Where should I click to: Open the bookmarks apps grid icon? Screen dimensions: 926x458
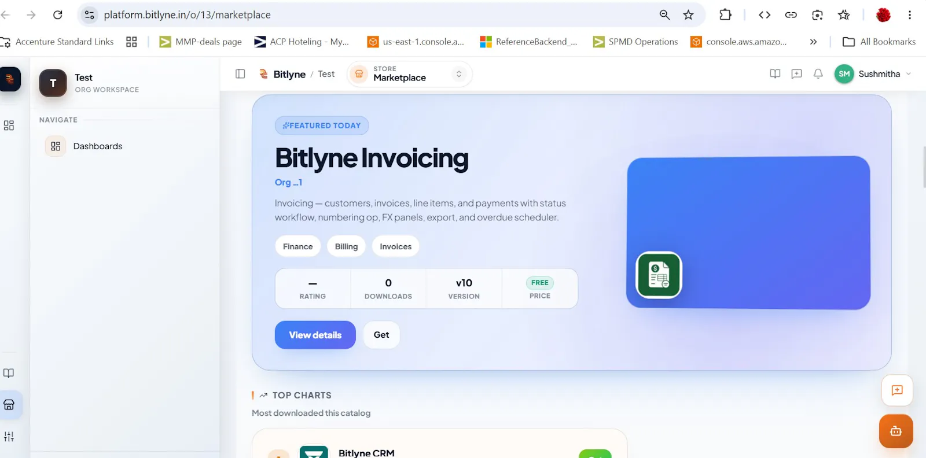click(131, 42)
